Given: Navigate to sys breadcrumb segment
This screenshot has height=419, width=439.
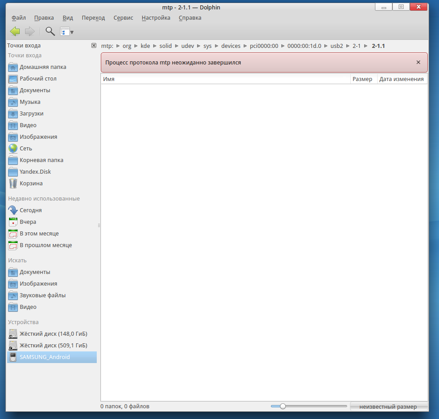Looking at the screenshot, I should click(x=207, y=46).
